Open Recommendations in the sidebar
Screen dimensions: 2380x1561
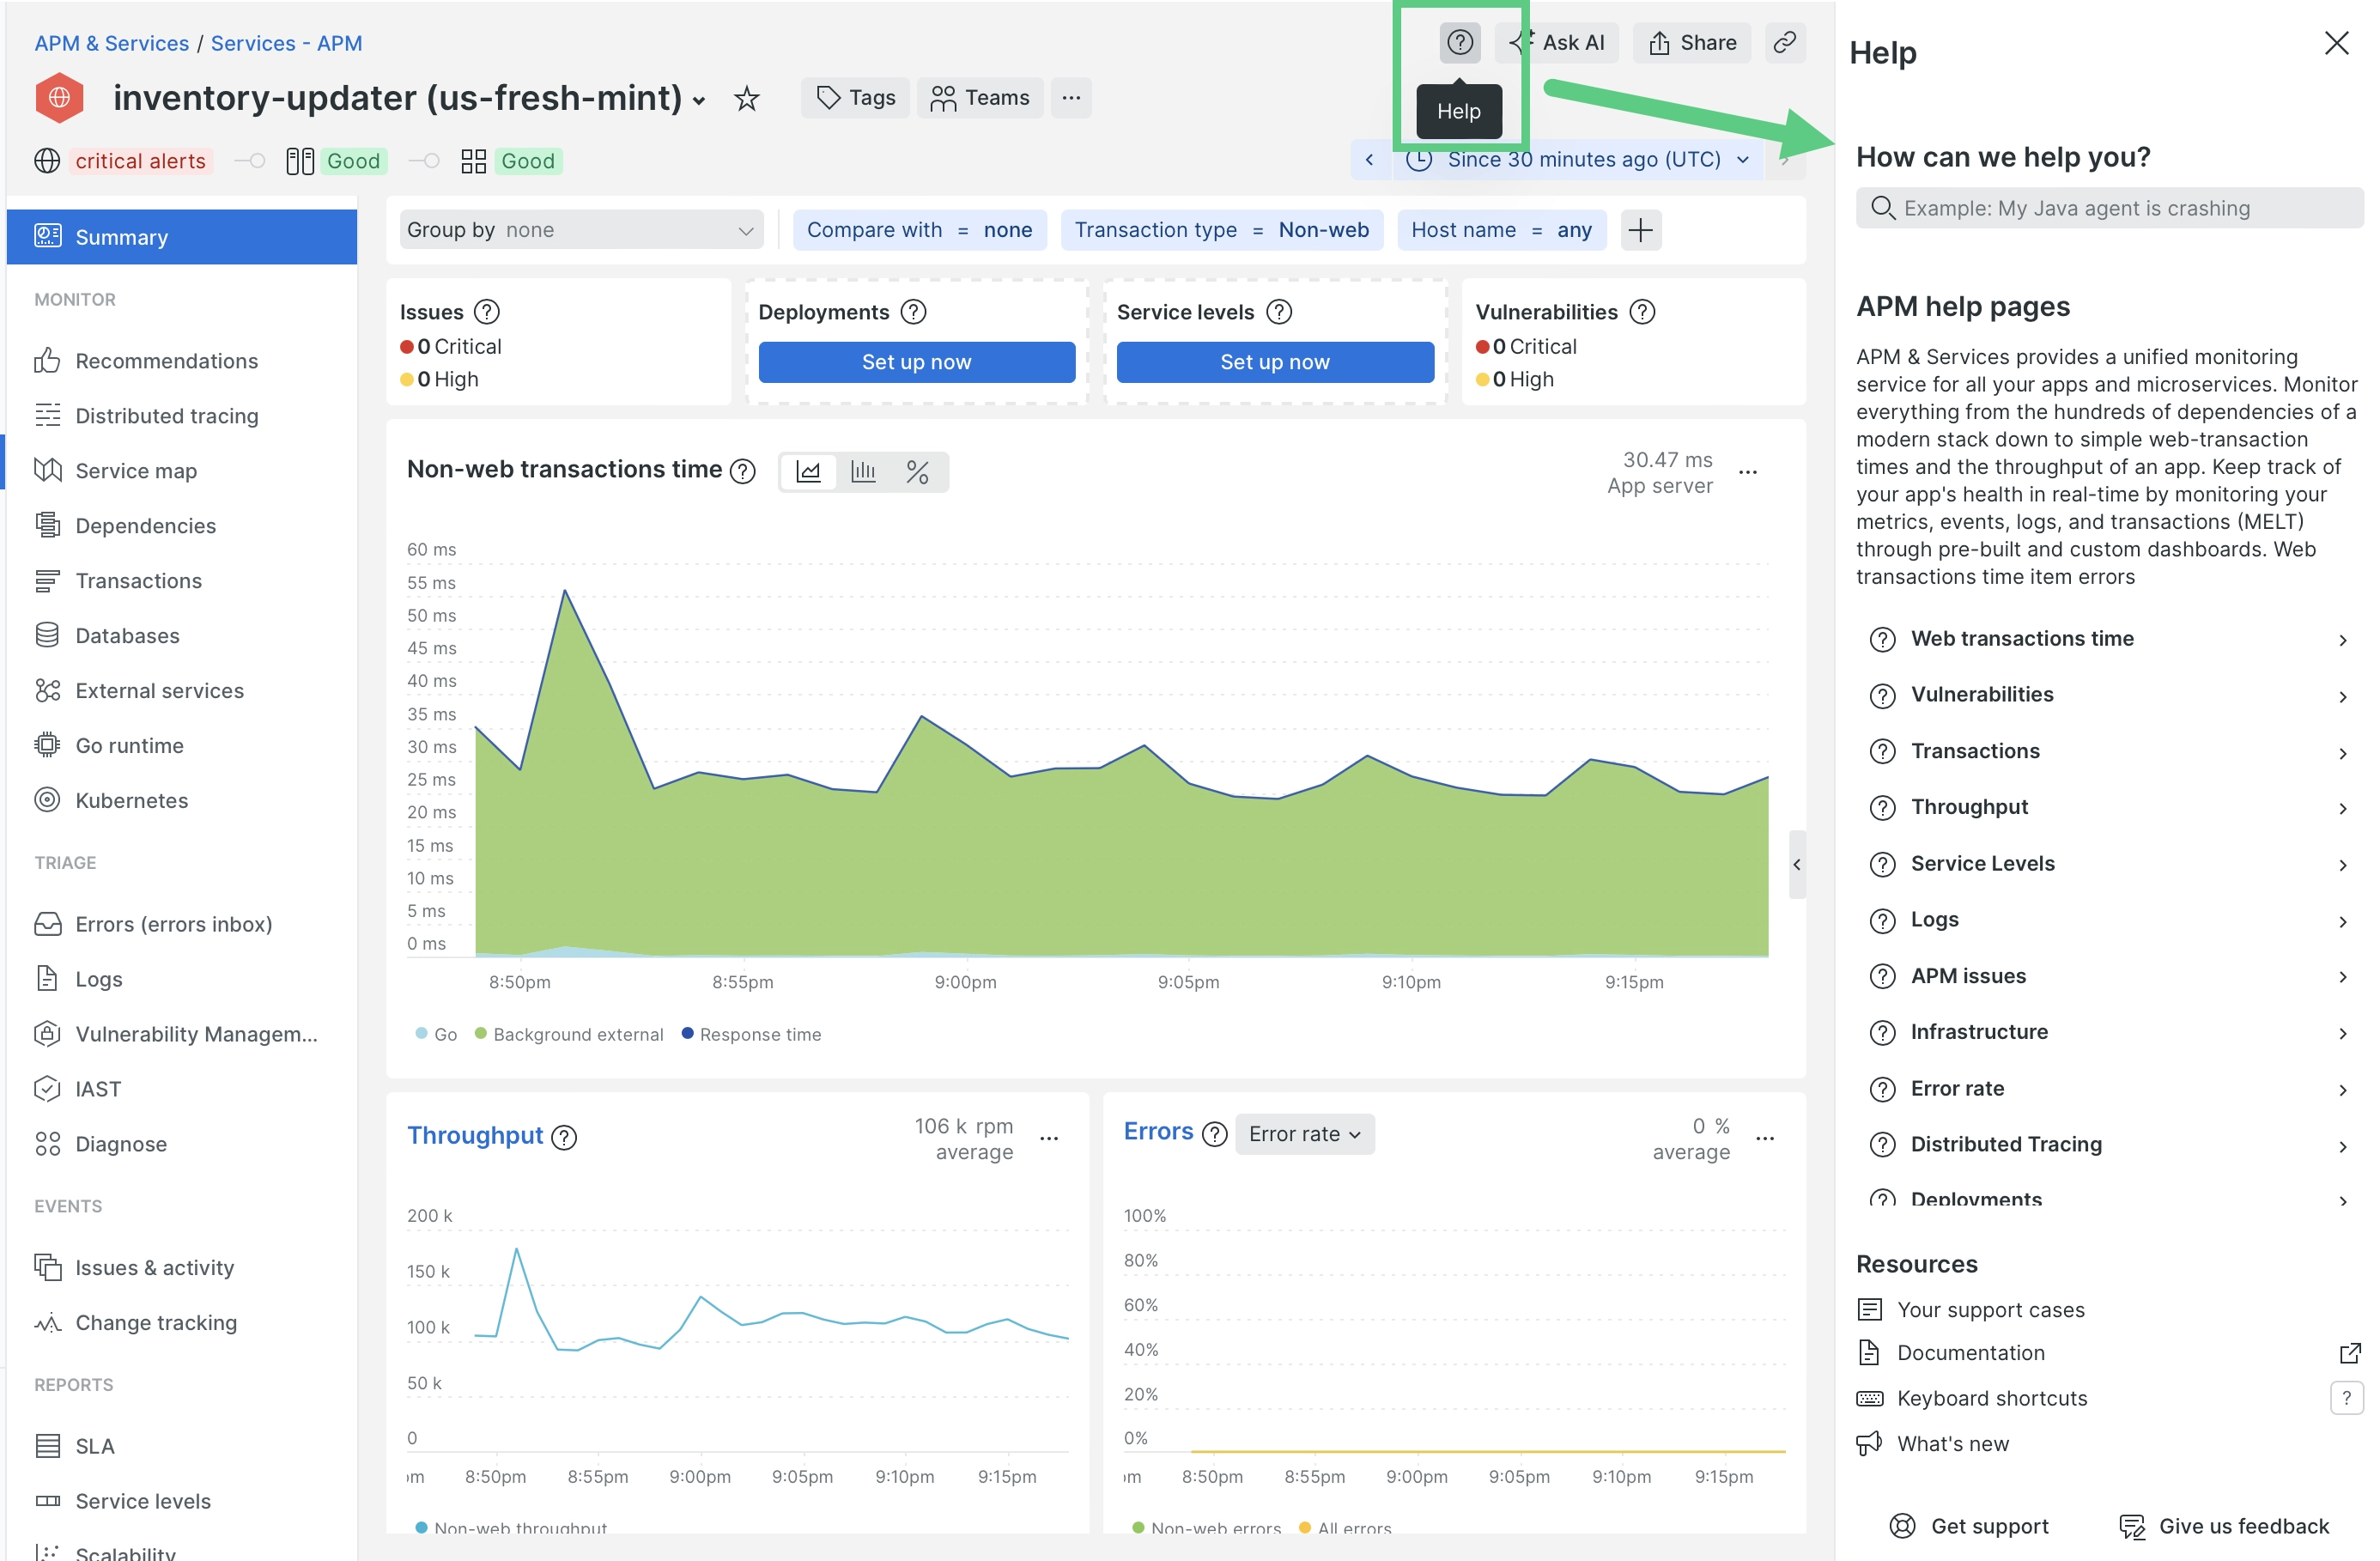tap(182, 361)
